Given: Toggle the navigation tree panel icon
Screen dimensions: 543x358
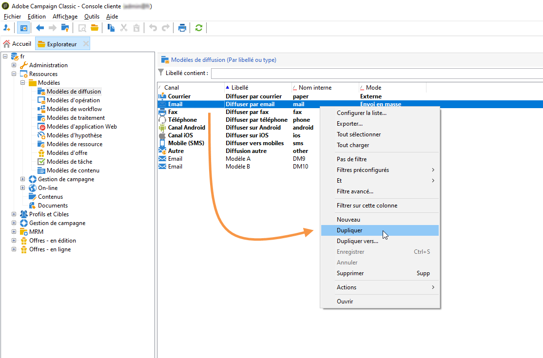Looking at the screenshot, I should pyautogui.click(x=23, y=28).
